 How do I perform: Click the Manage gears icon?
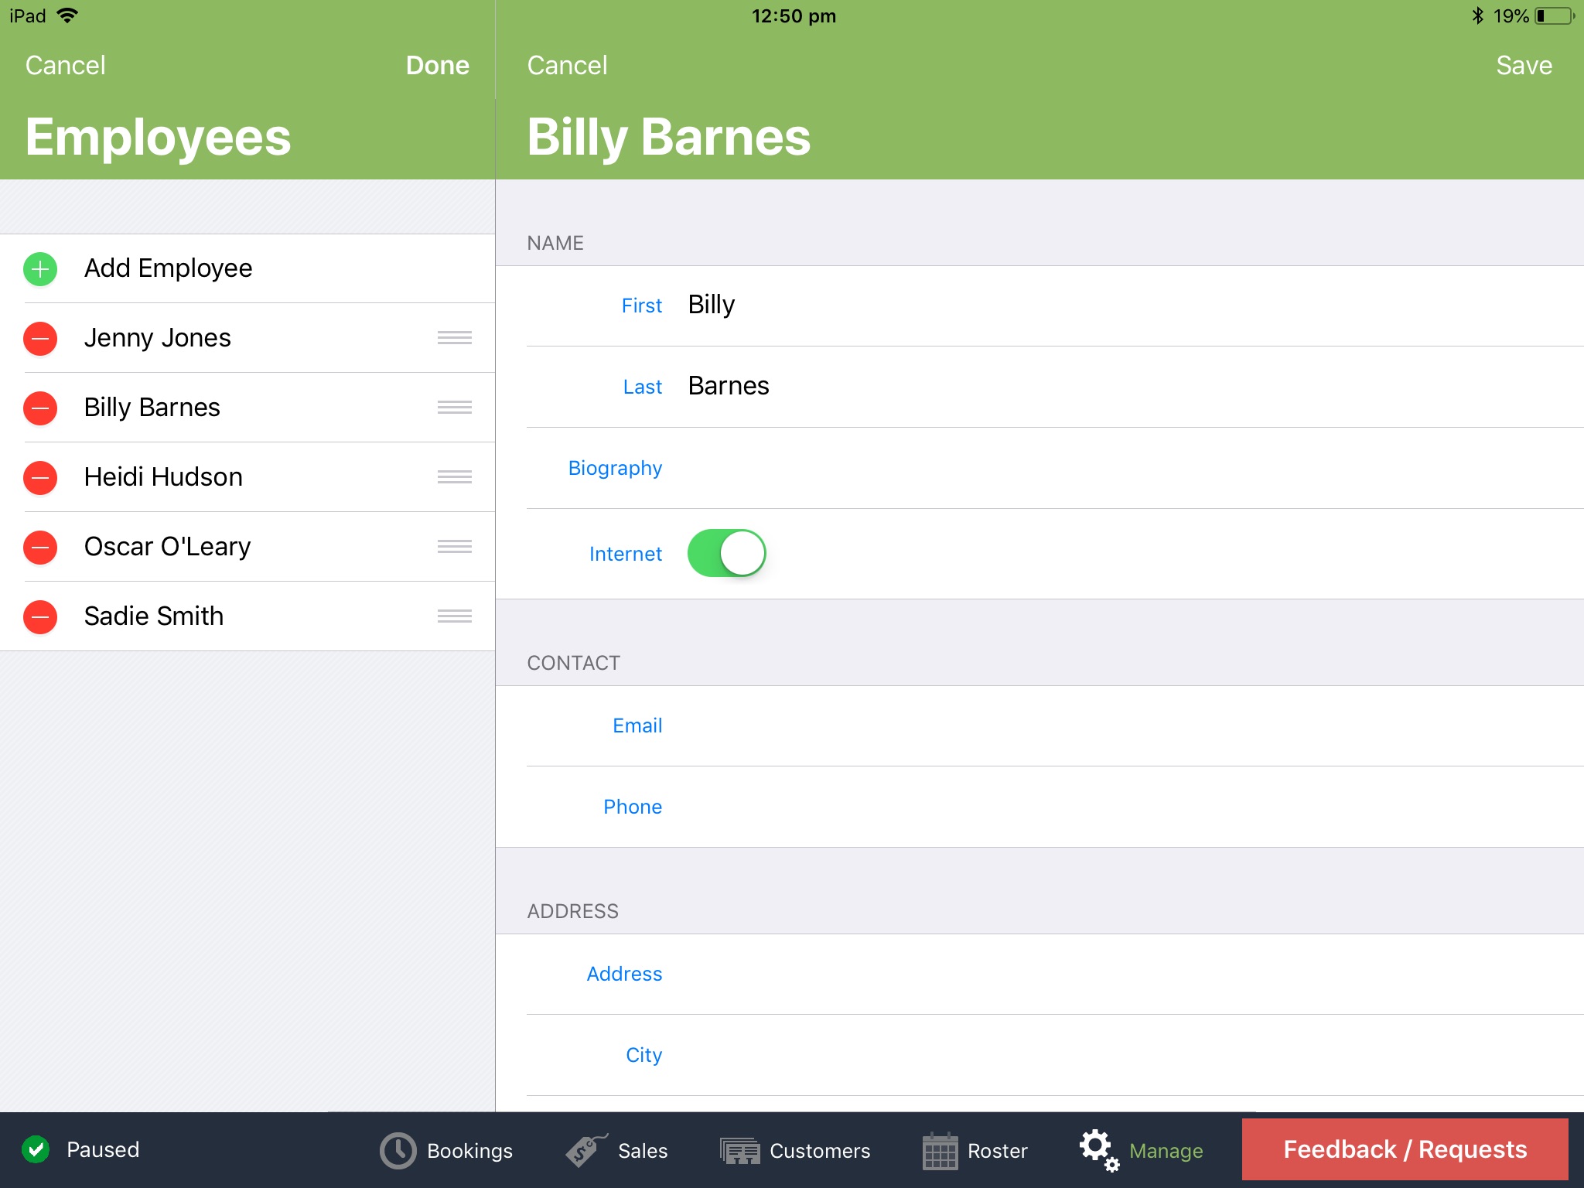1099,1150
